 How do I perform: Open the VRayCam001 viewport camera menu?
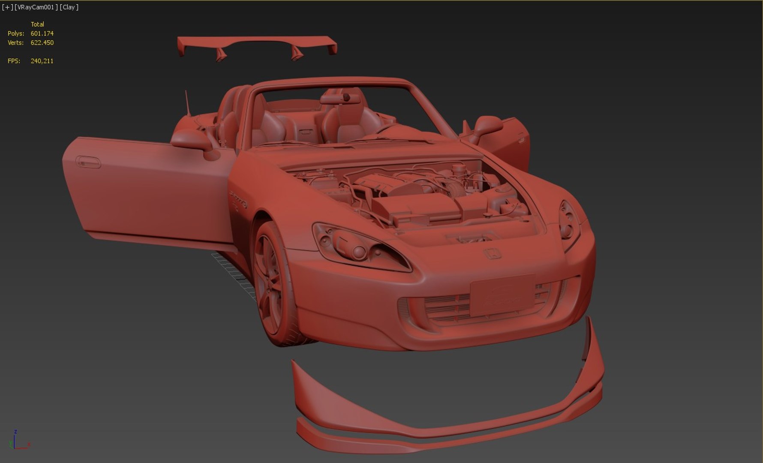(36, 7)
